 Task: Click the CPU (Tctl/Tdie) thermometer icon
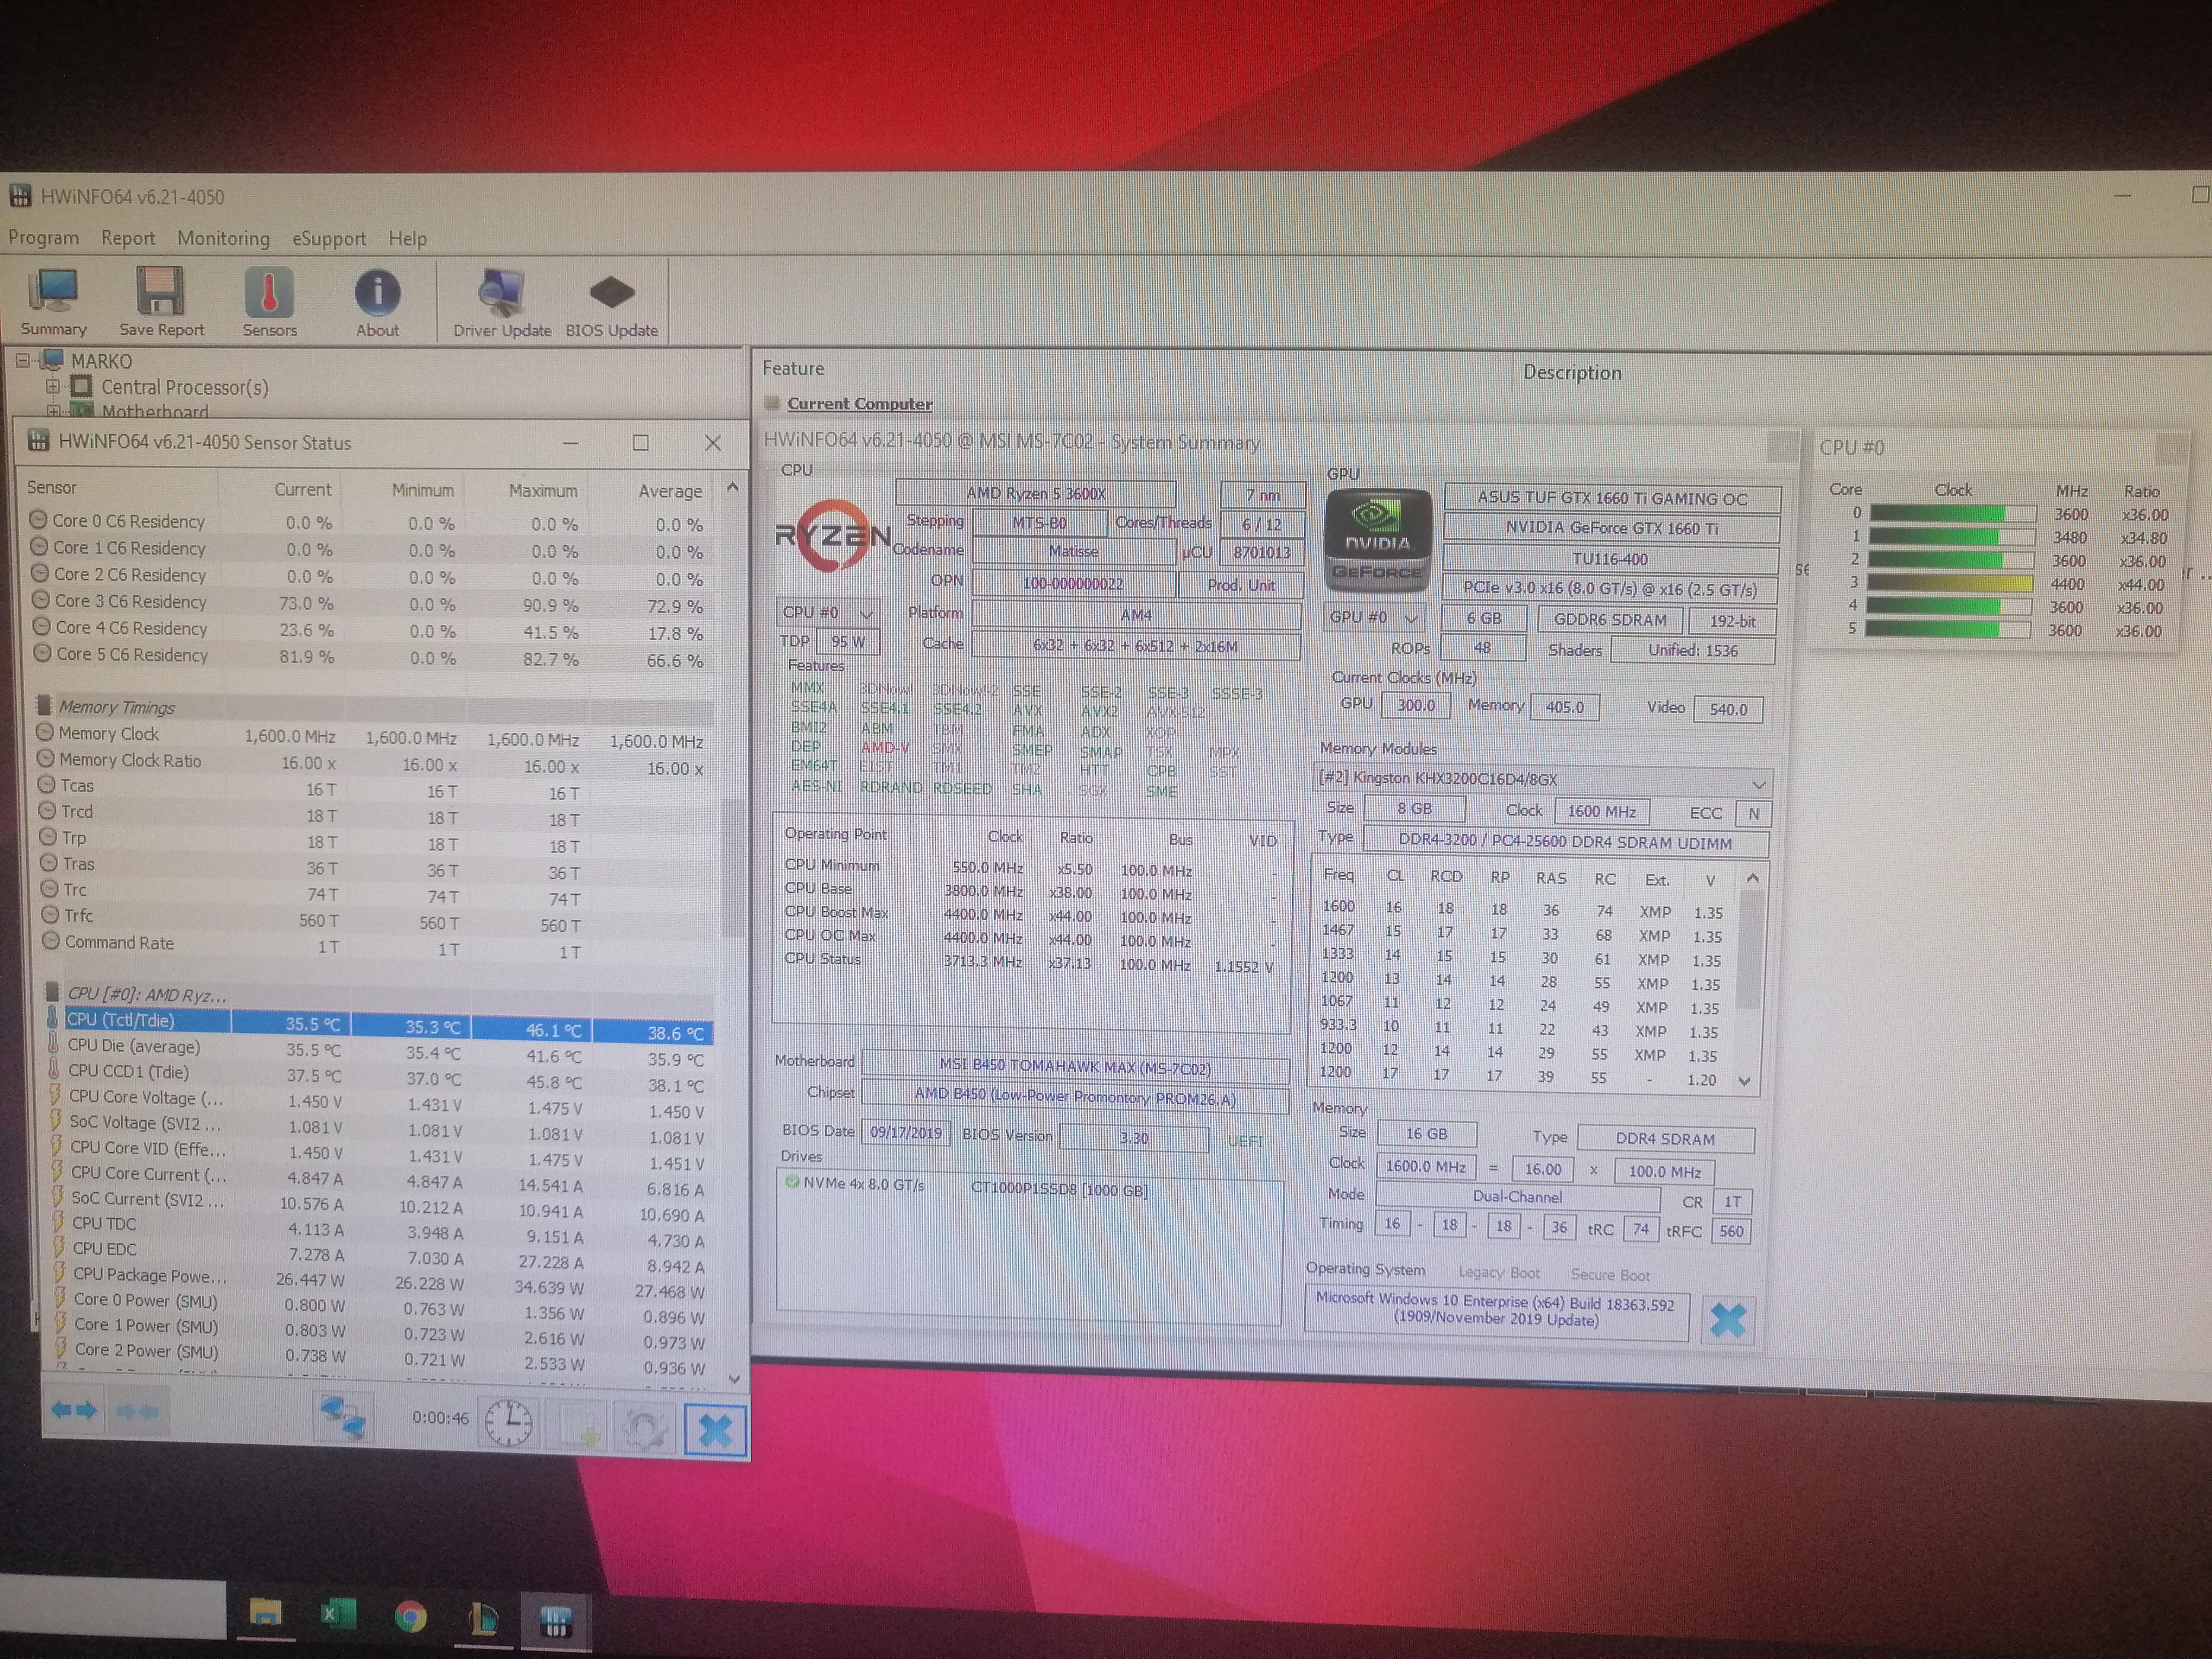tap(53, 1018)
